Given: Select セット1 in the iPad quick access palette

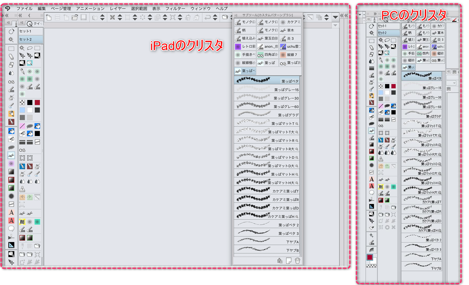Looking at the screenshot, I should [x=31, y=31].
